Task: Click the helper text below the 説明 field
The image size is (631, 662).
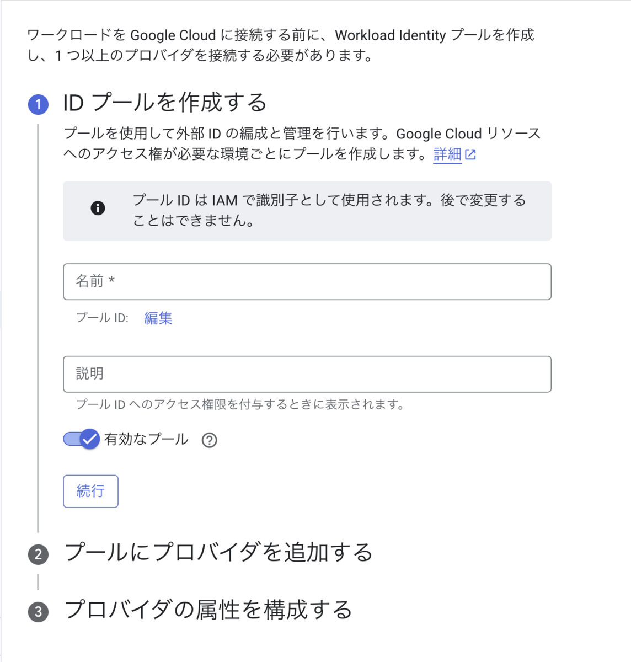Action: [240, 404]
